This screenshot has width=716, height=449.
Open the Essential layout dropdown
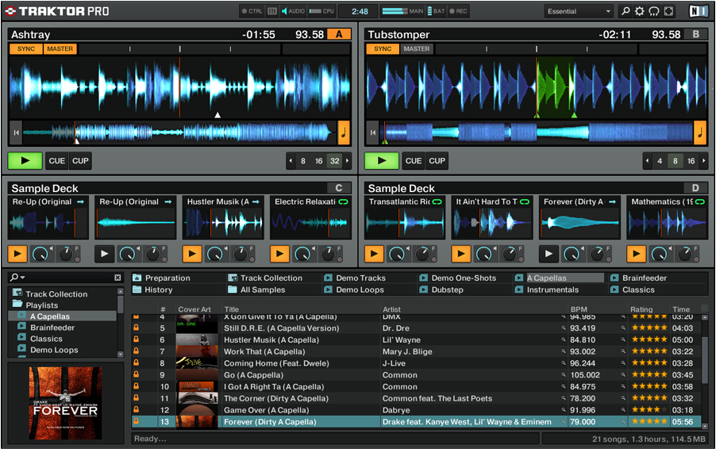click(579, 12)
